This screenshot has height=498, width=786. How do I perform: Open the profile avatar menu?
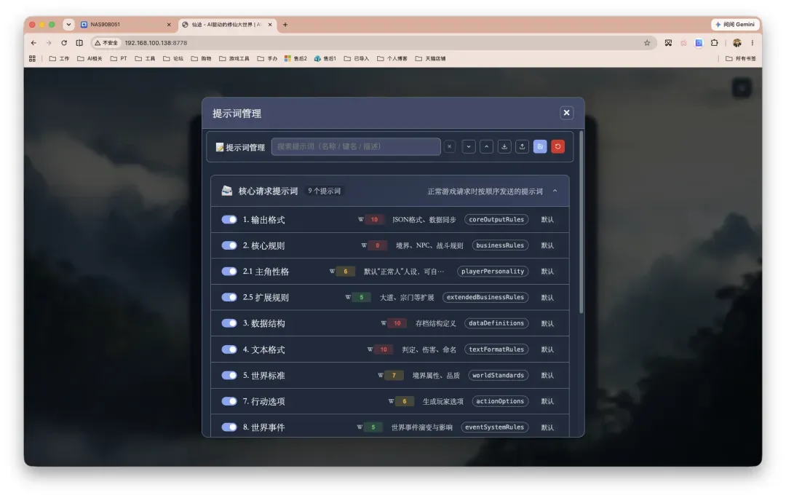coord(737,43)
